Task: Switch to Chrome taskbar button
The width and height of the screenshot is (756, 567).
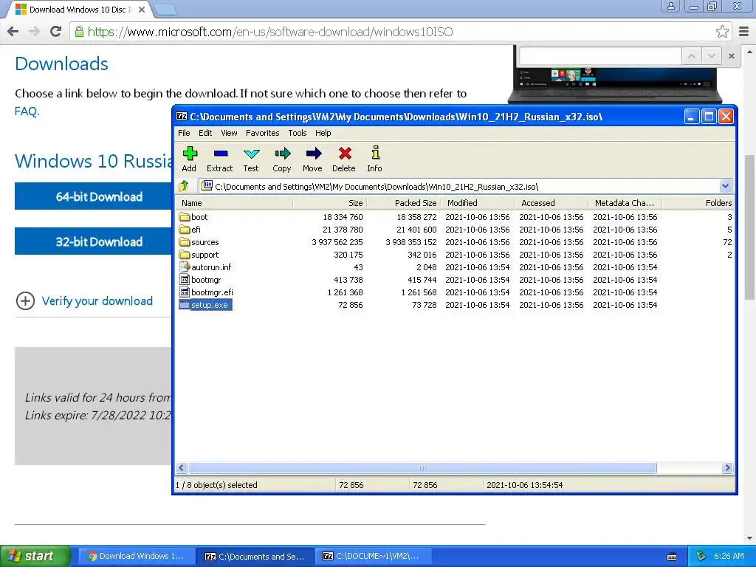Action: point(137,557)
